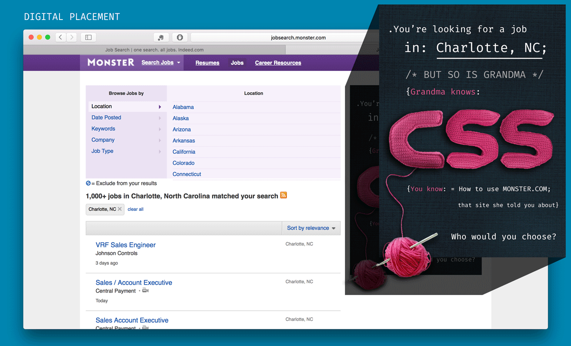Expand Keywords browse option
The image size is (571, 346).
(126, 129)
